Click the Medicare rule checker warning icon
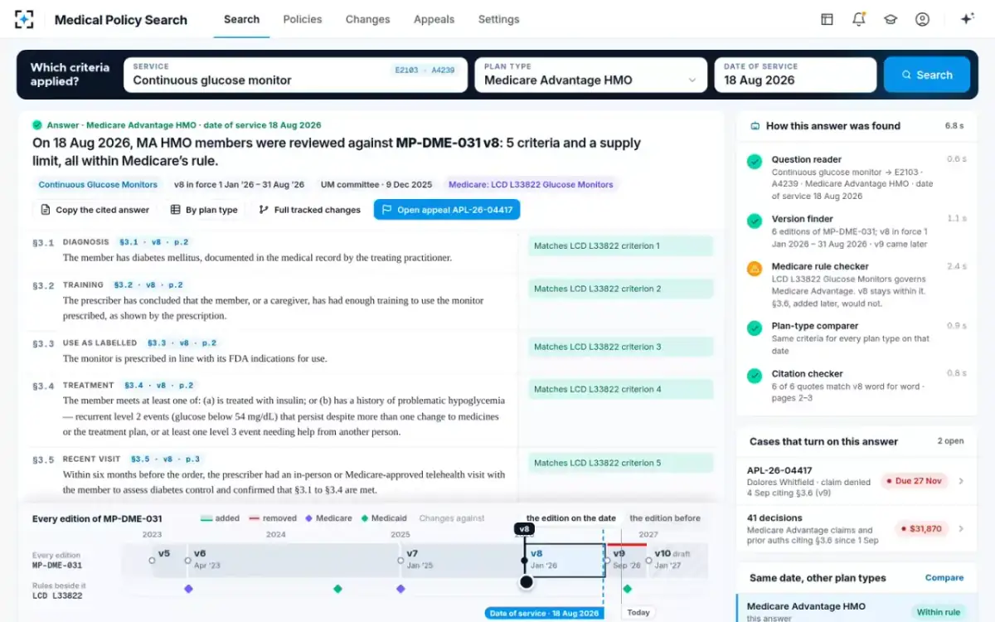Viewport: 995px width, 622px height. point(755,269)
